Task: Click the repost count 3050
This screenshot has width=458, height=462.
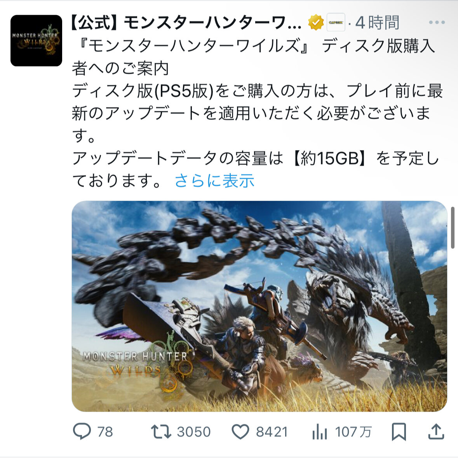Action: [193, 432]
